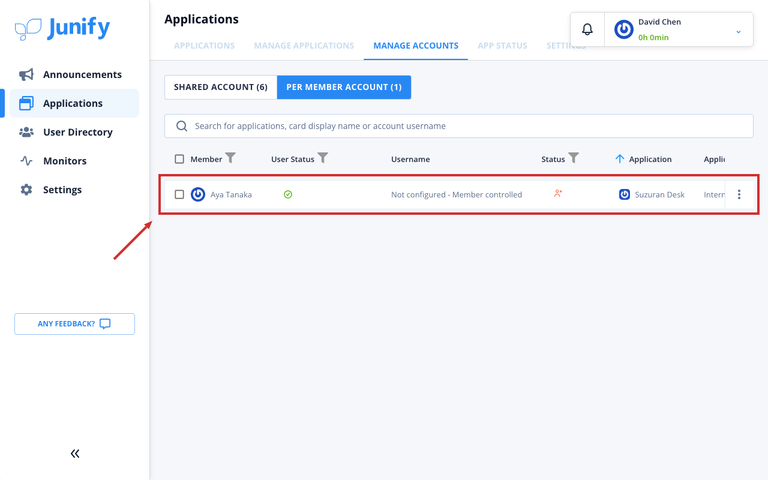Image resolution: width=768 pixels, height=480 pixels.
Task: Select the Manage Accounts tab
Action: [x=416, y=46]
